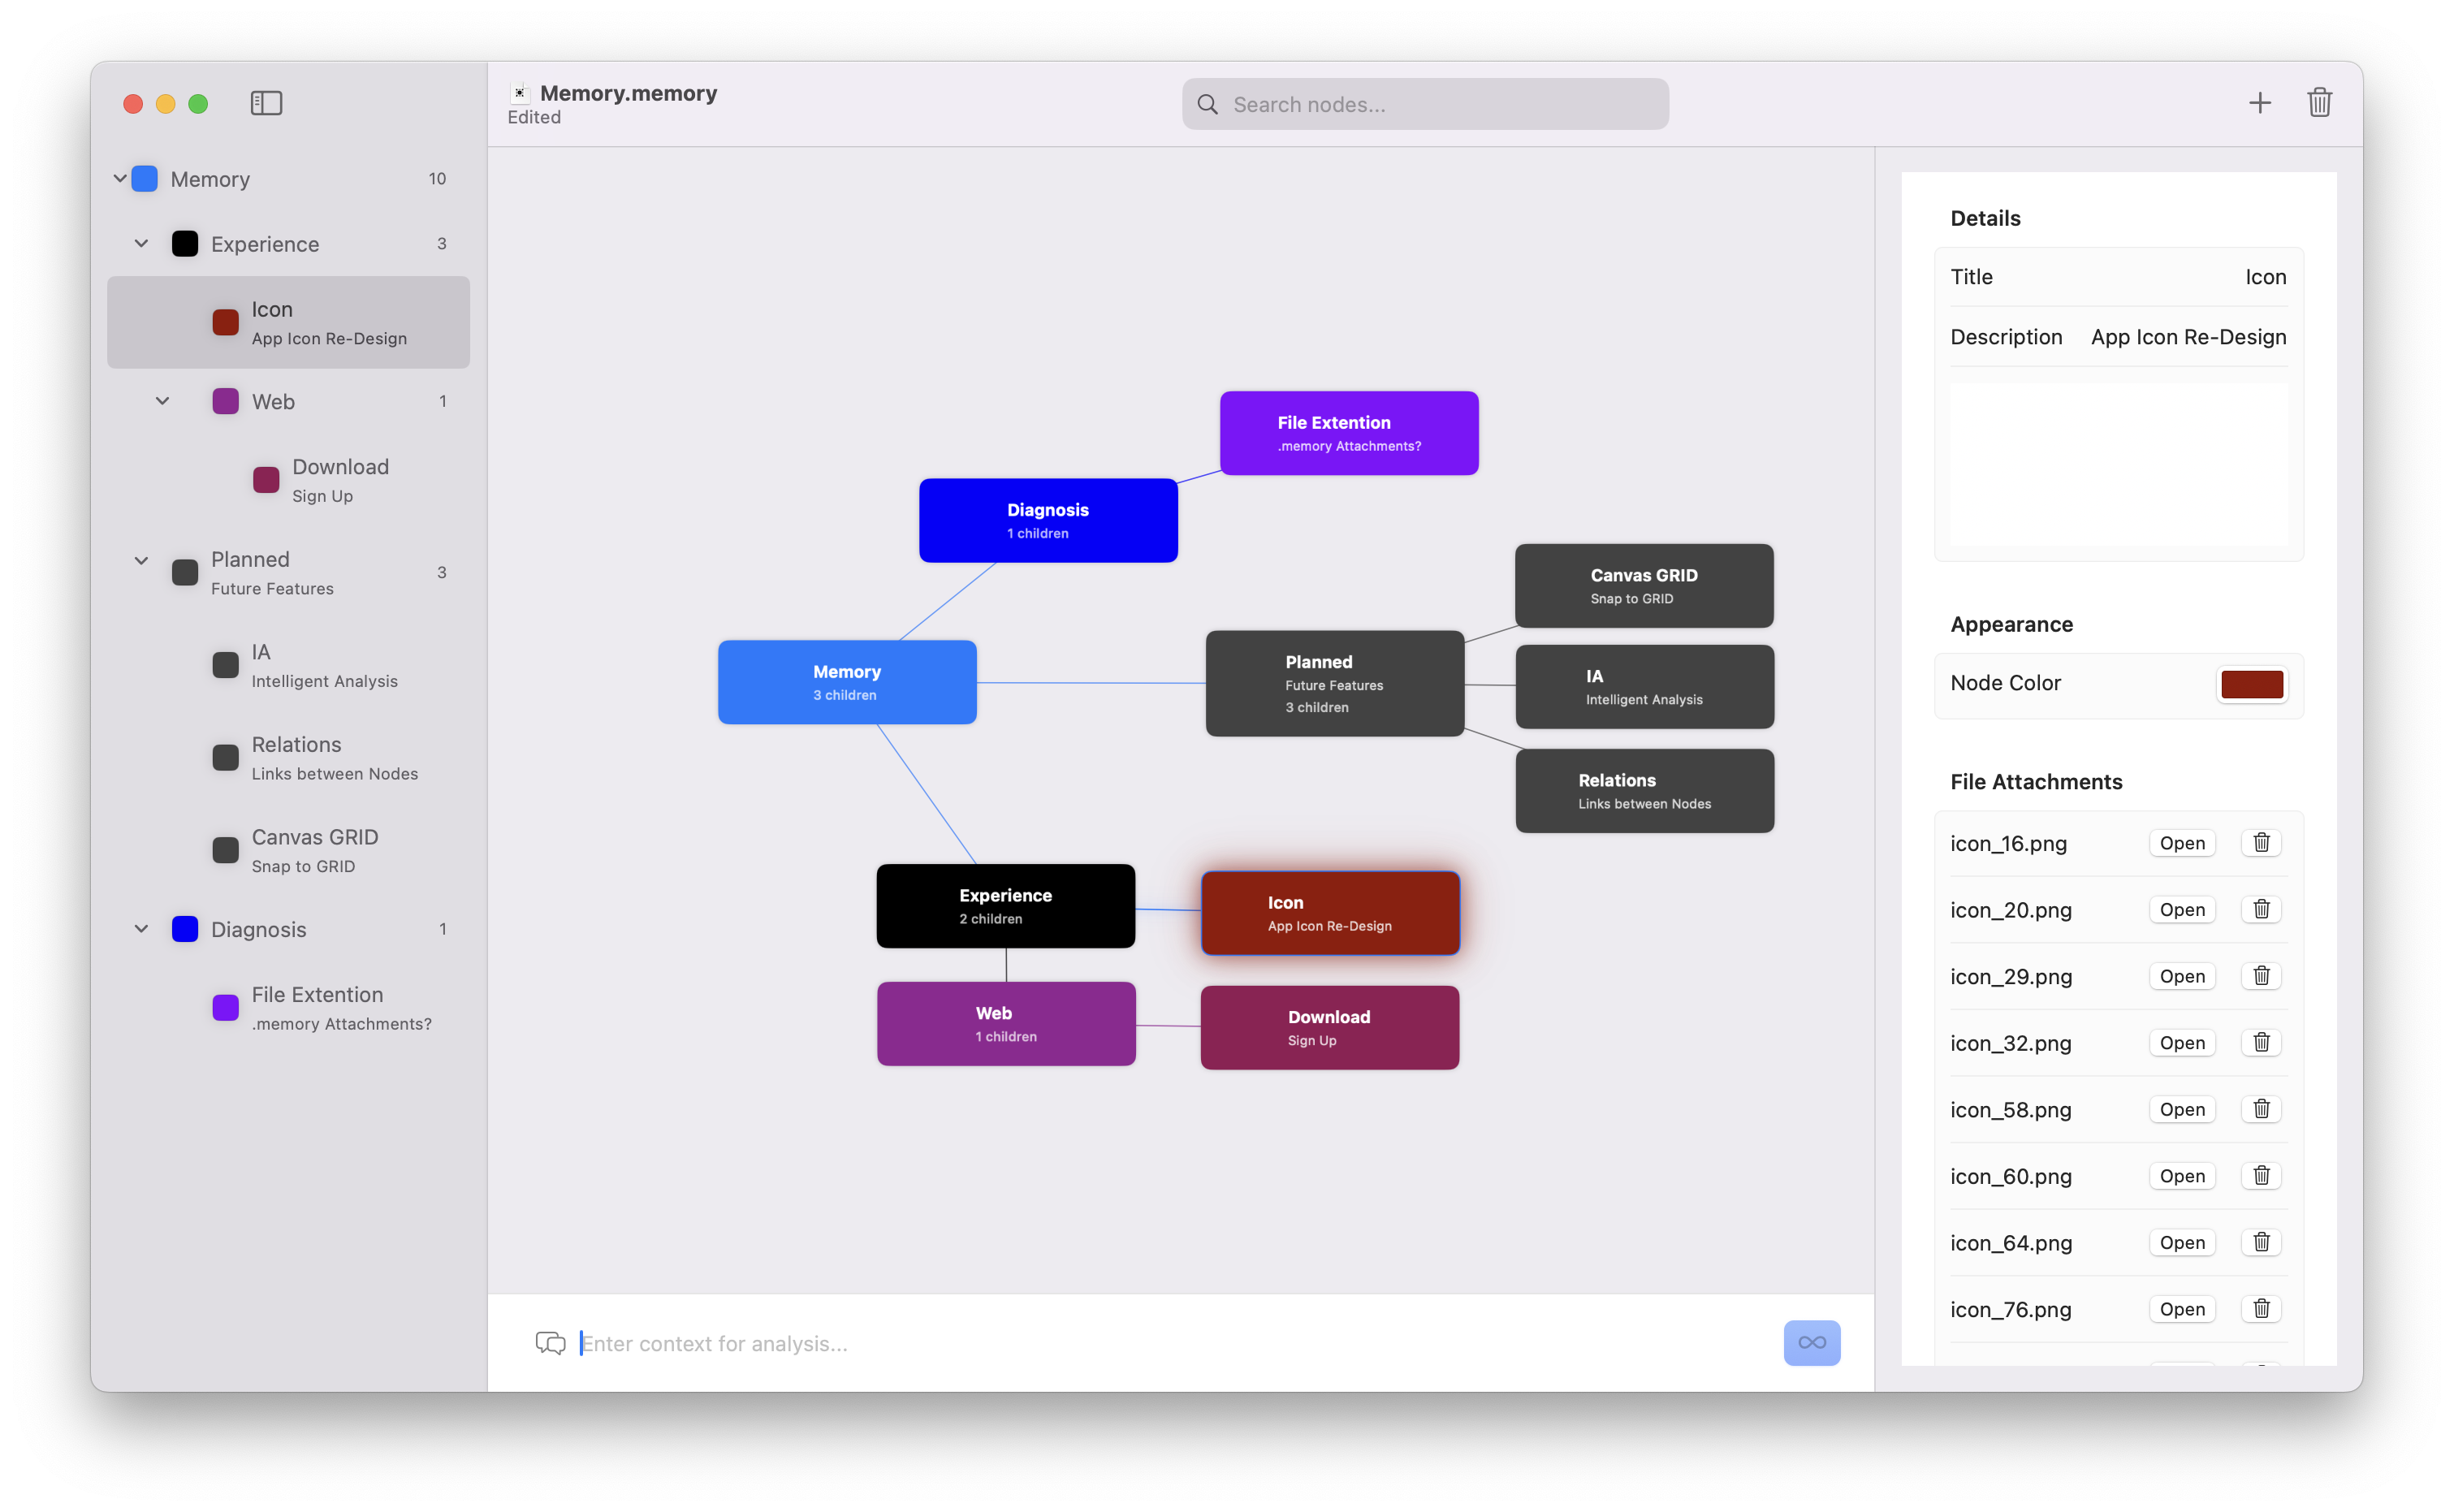Select the Download node on canvas

coord(1329,1028)
